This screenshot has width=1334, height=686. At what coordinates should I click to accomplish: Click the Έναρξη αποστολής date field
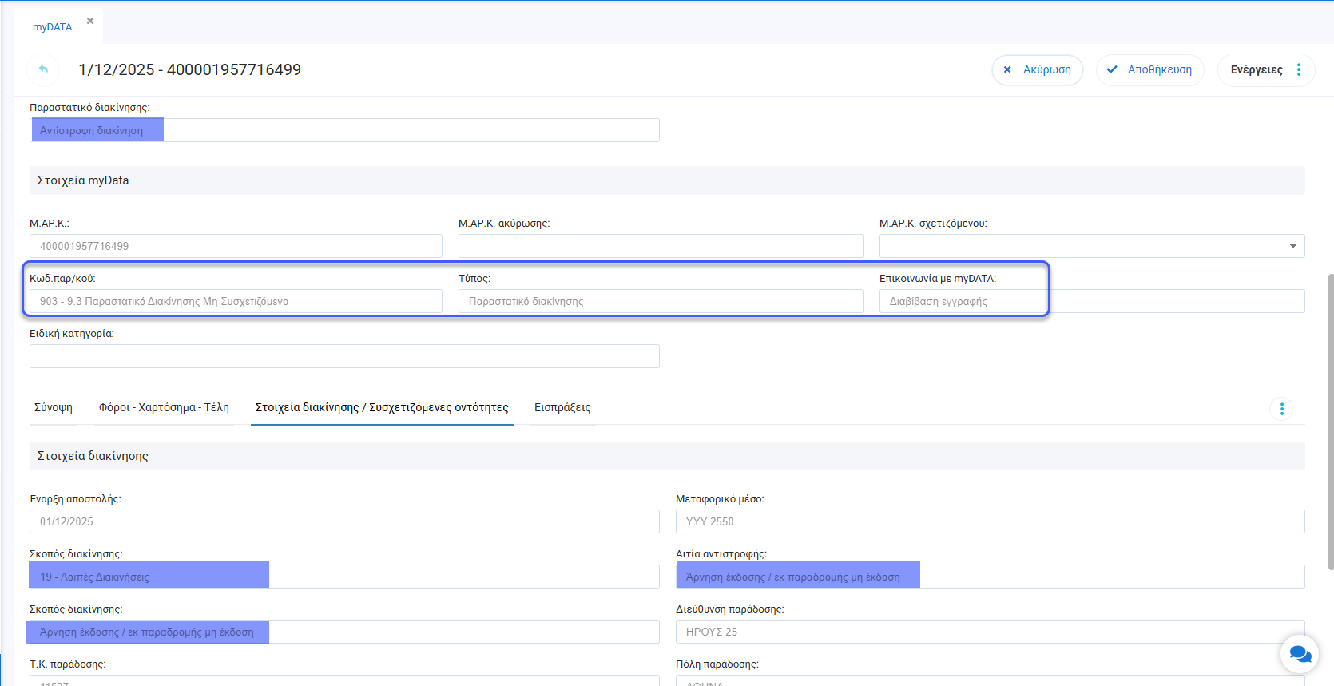(x=344, y=521)
